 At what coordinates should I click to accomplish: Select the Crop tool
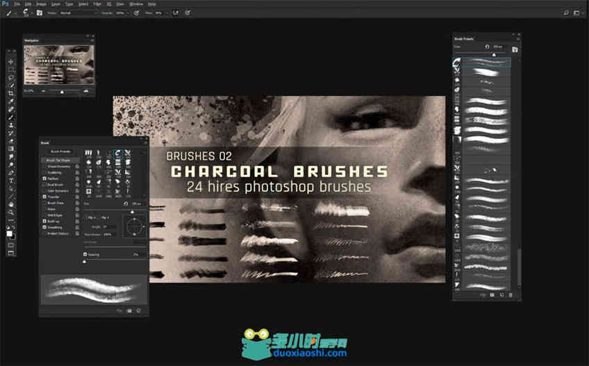(x=11, y=93)
